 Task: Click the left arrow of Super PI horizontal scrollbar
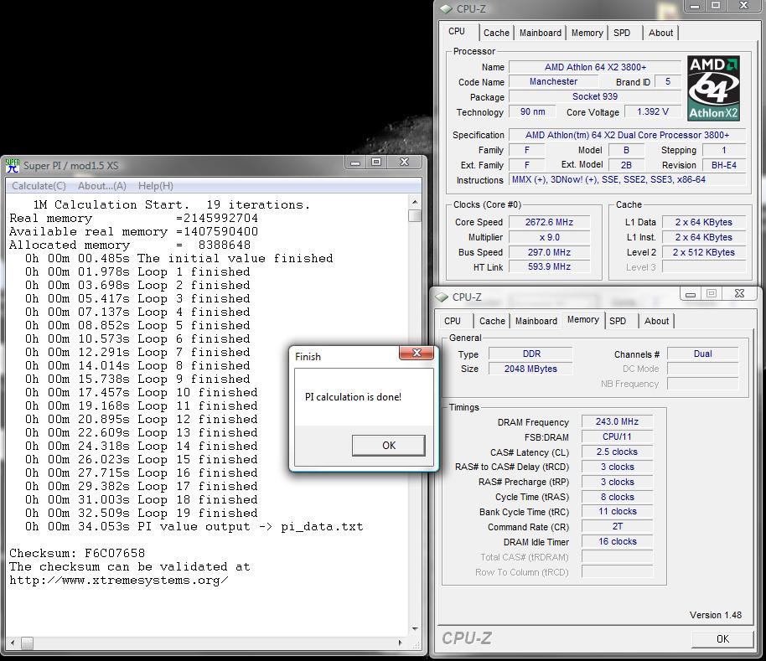pyautogui.click(x=13, y=643)
